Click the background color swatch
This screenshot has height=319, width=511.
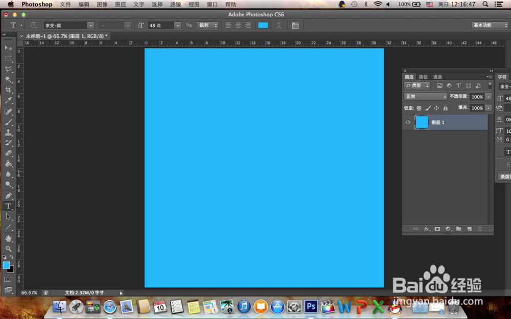coord(11,270)
